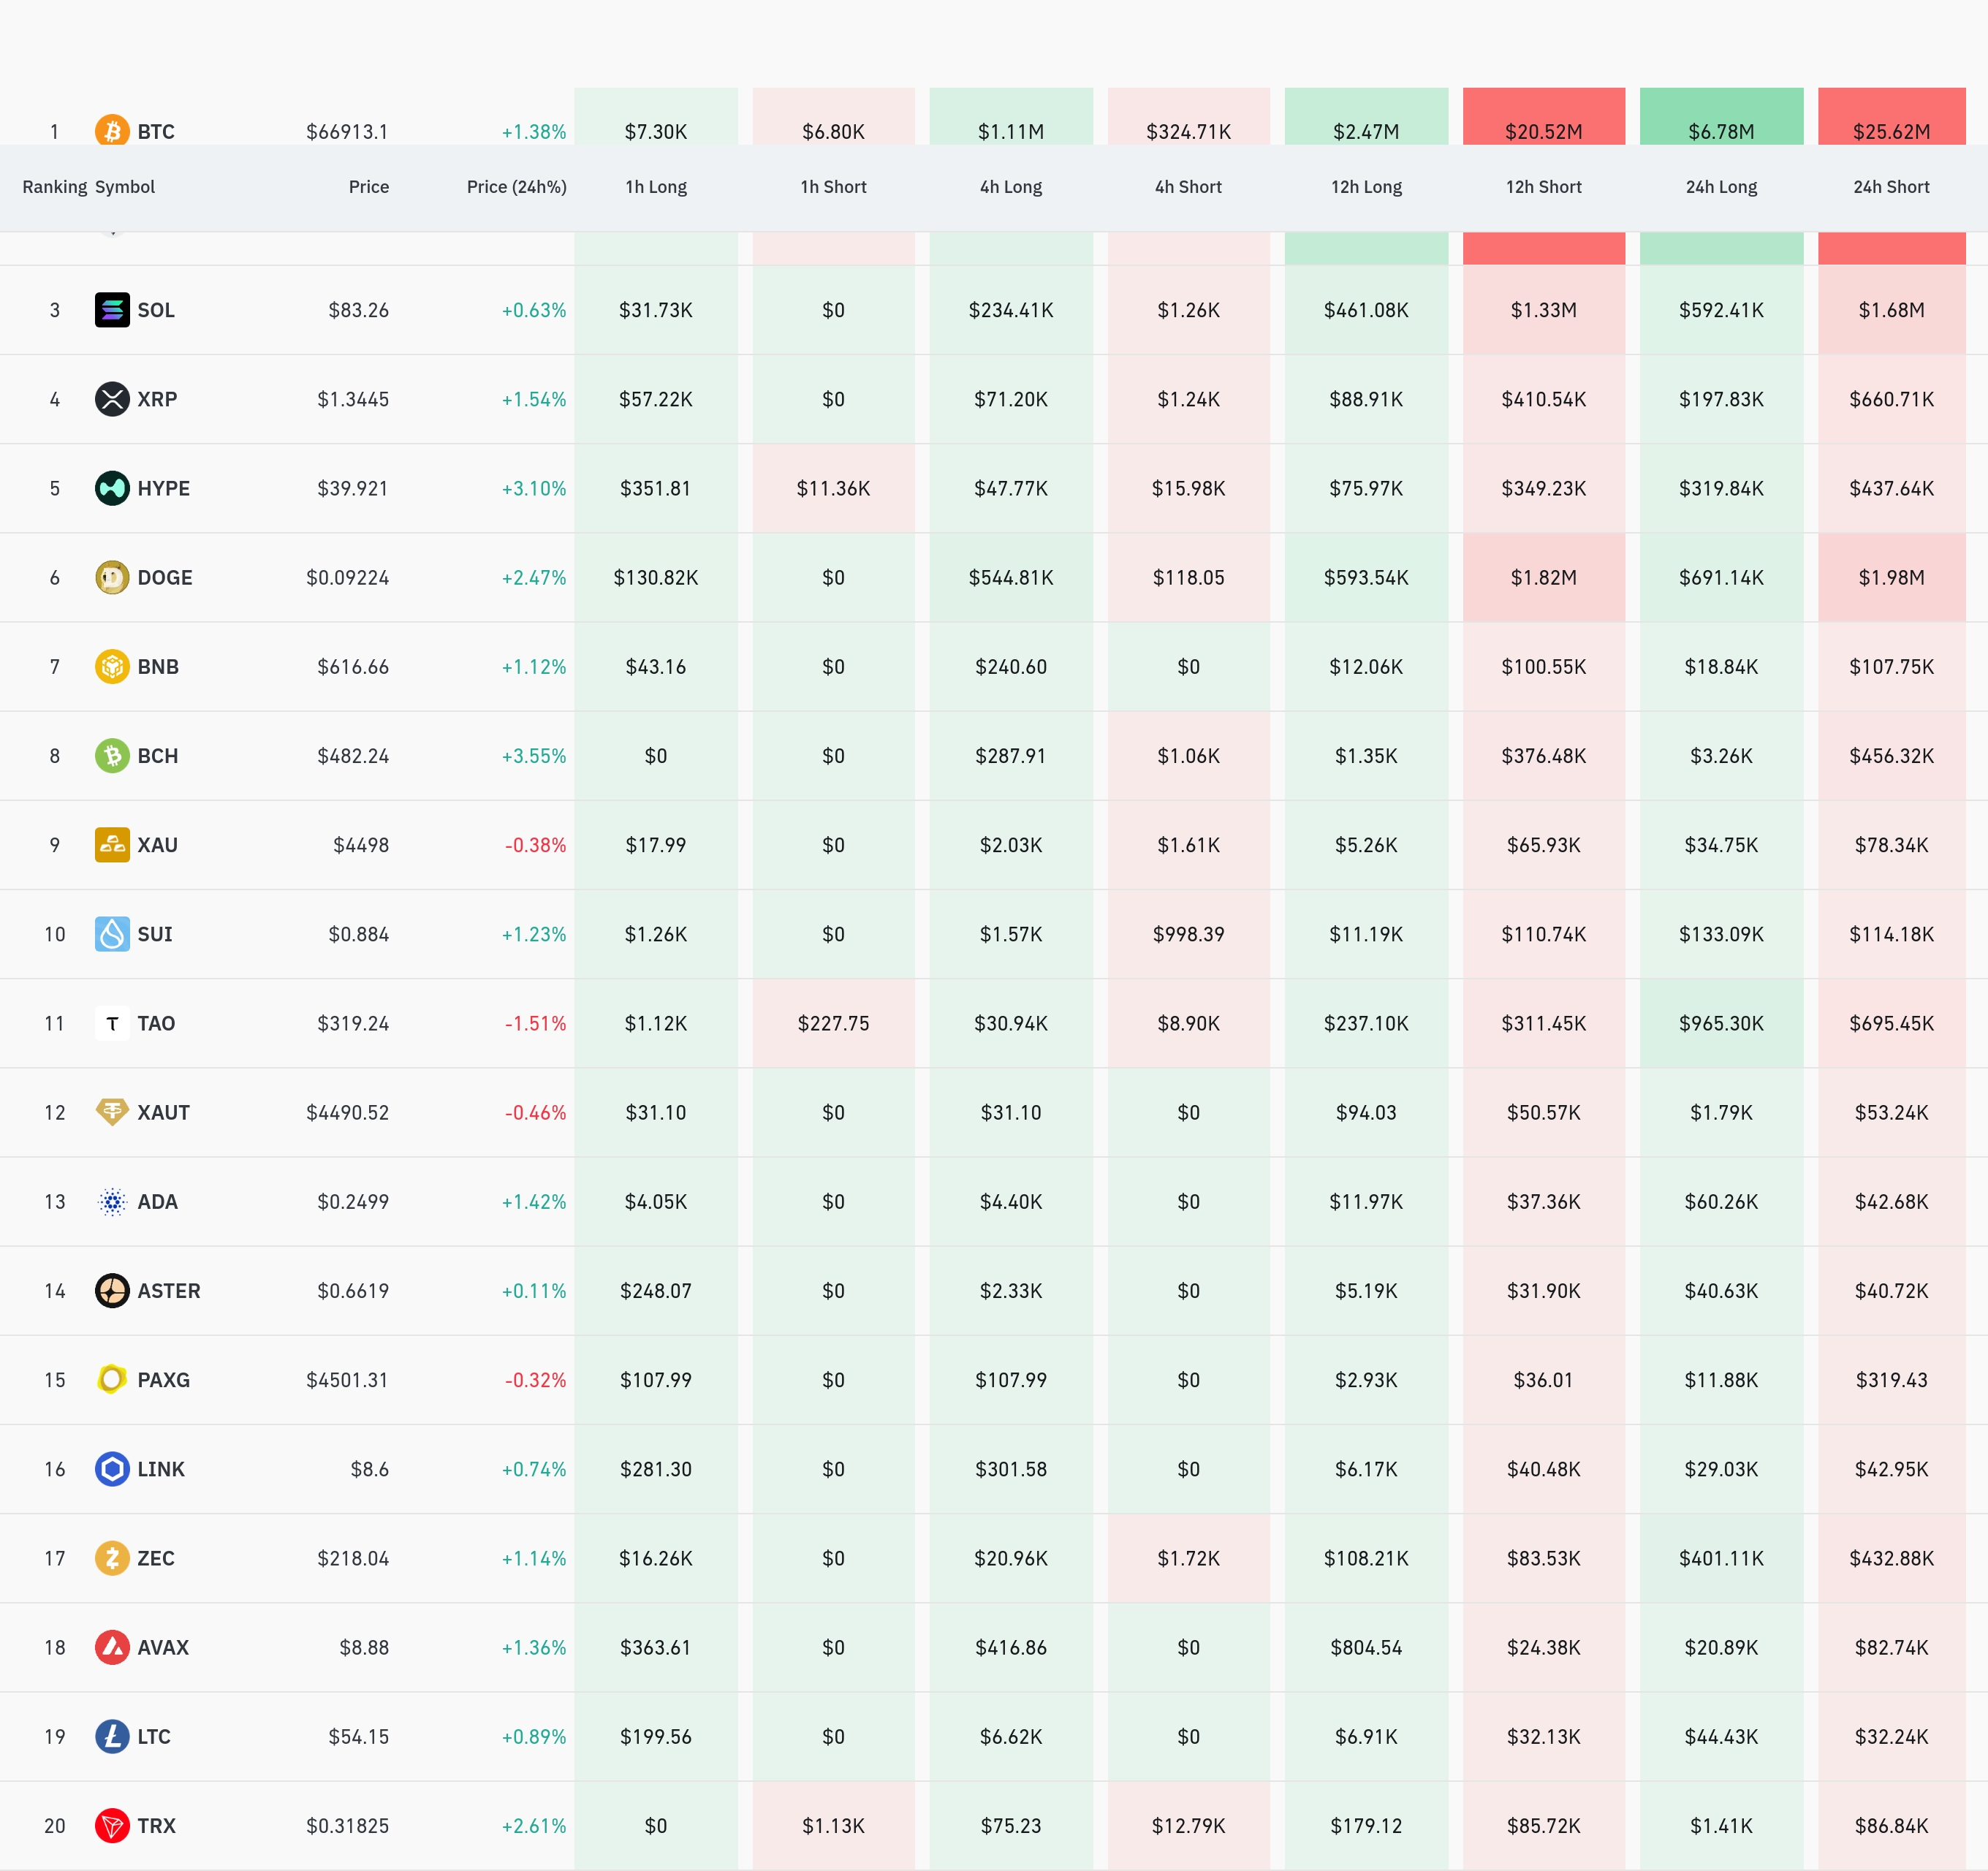Click the BTC Bitcoin coin icon
Image resolution: width=1988 pixels, height=1871 pixels.
pyautogui.click(x=112, y=131)
